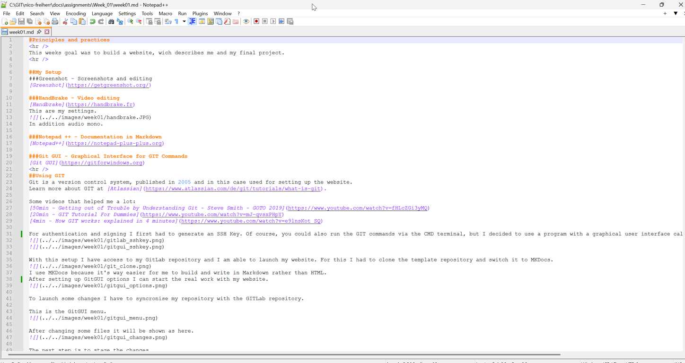Toggle file monitoring with the eye icon

246,21
